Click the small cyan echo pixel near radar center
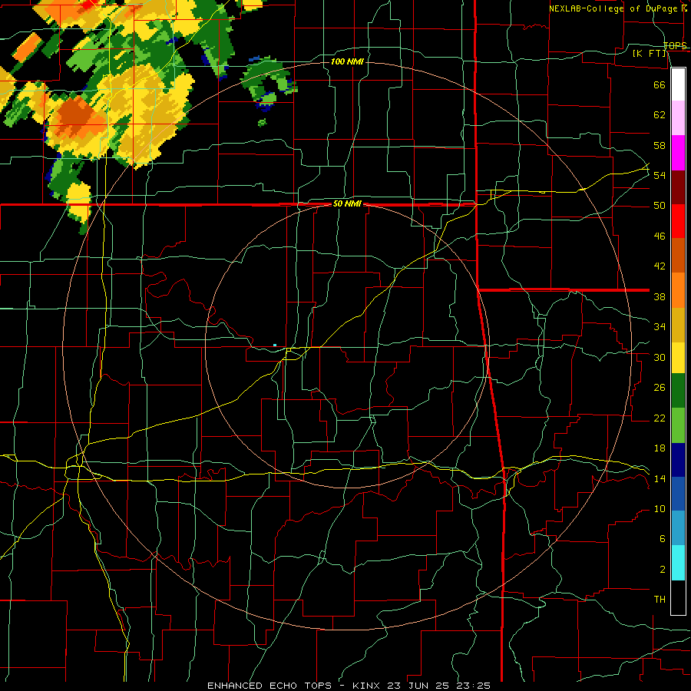691x691 pixels. click(x=275, y=345)
